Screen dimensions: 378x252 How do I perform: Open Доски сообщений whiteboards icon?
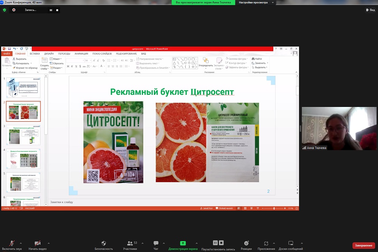tap(291, 243)
